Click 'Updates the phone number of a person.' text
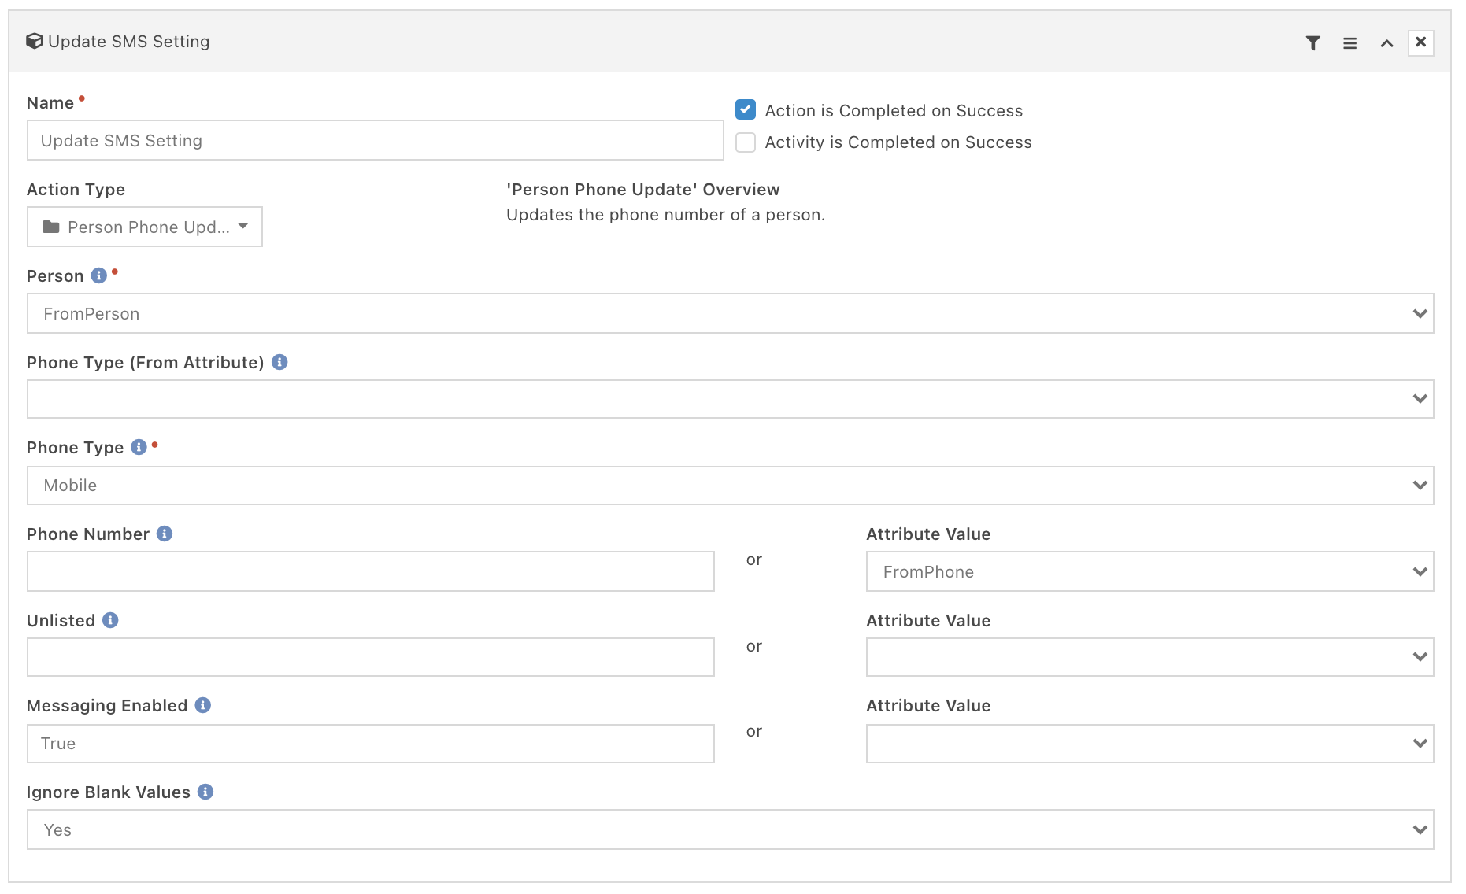 point(665,215)
